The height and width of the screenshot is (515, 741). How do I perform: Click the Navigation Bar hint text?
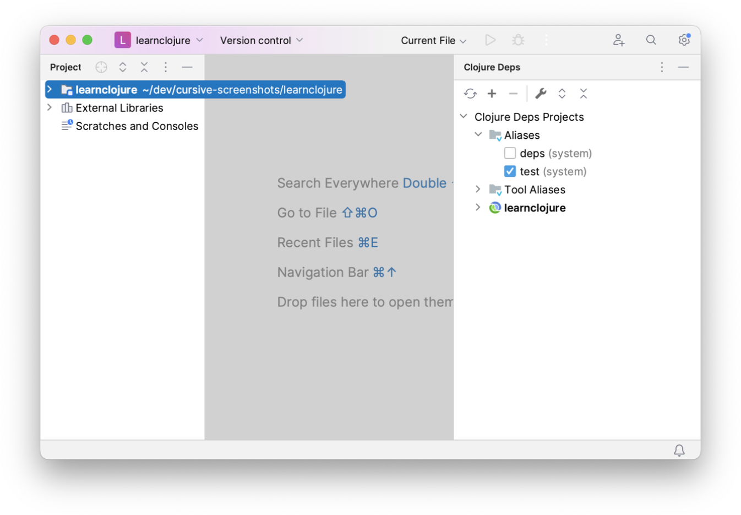click(323, 272)
